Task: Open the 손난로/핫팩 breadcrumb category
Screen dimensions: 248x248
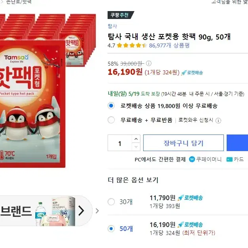Action: tap(19, 2)
